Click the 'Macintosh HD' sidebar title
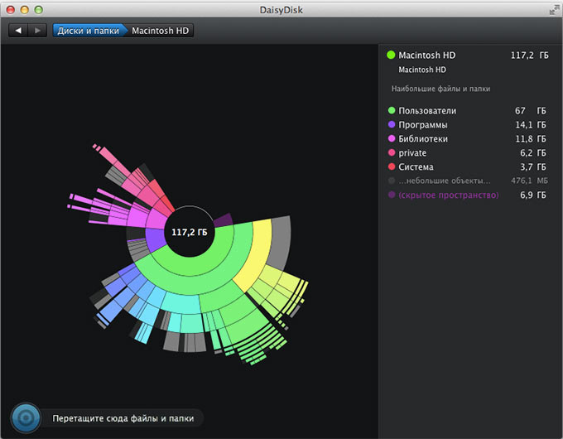Image resolution: width=563 pixels, height=439 pixels. 427,55
